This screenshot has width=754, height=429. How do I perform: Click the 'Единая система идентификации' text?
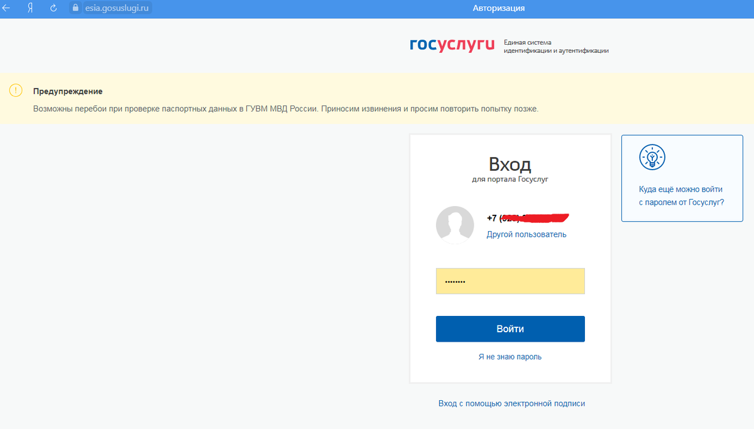[555, 46]
